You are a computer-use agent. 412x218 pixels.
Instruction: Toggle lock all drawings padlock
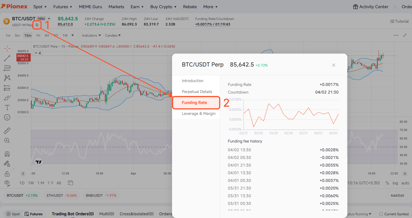click(x=7, y=174)
